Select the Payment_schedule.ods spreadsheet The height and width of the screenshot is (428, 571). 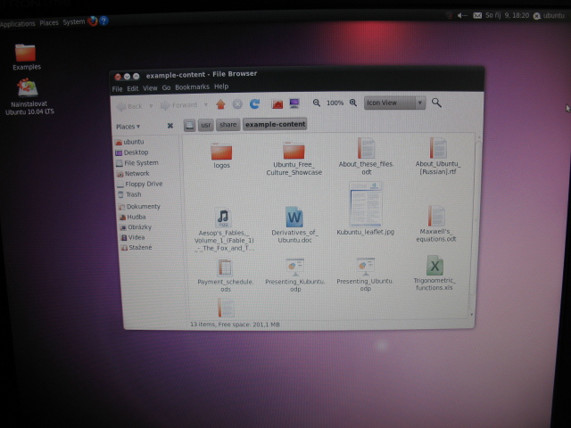click(x=225, y=276)
